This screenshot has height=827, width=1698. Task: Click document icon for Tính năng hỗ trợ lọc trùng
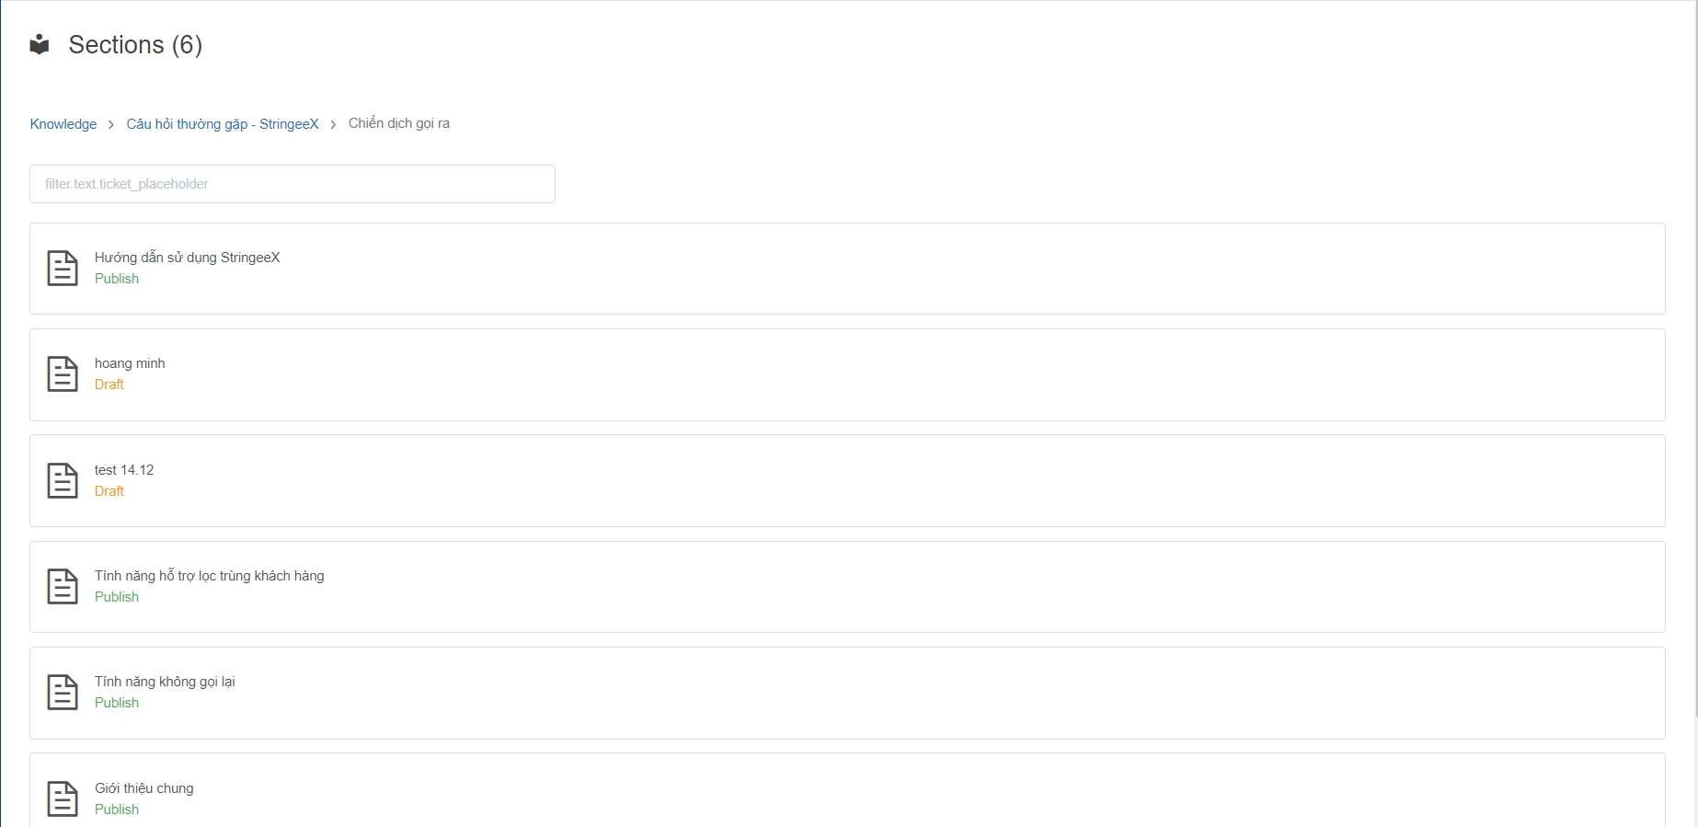click(x=63, y=587)
